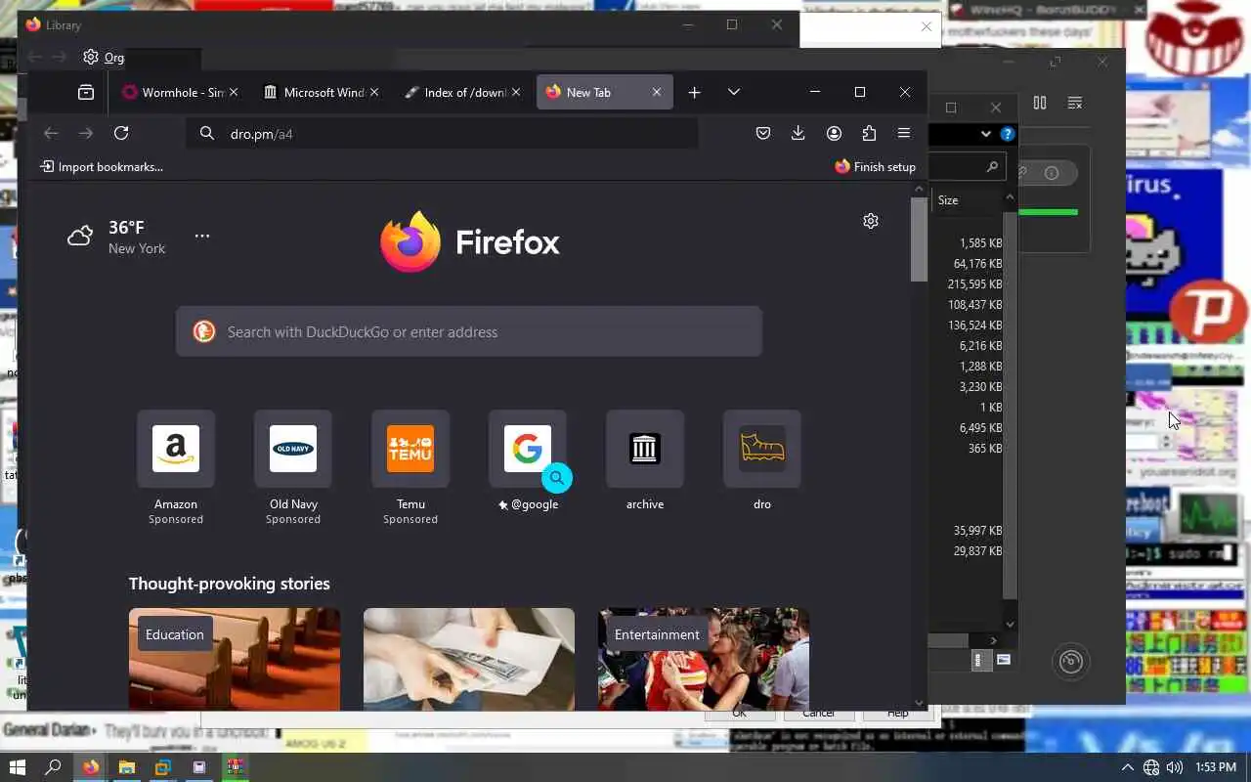The height and width of the screenshot is (782, 1251).
Task: Click the Education story label
Action: coord(175,634)
